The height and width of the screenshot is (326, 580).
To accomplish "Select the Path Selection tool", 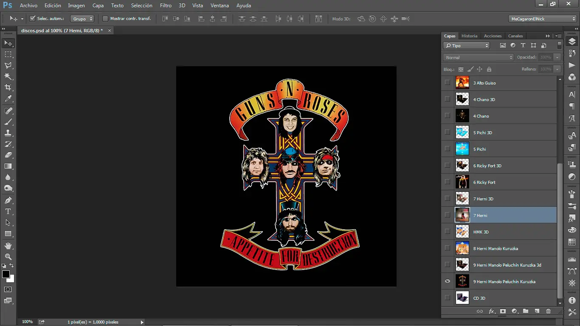I will pos(8,222).
